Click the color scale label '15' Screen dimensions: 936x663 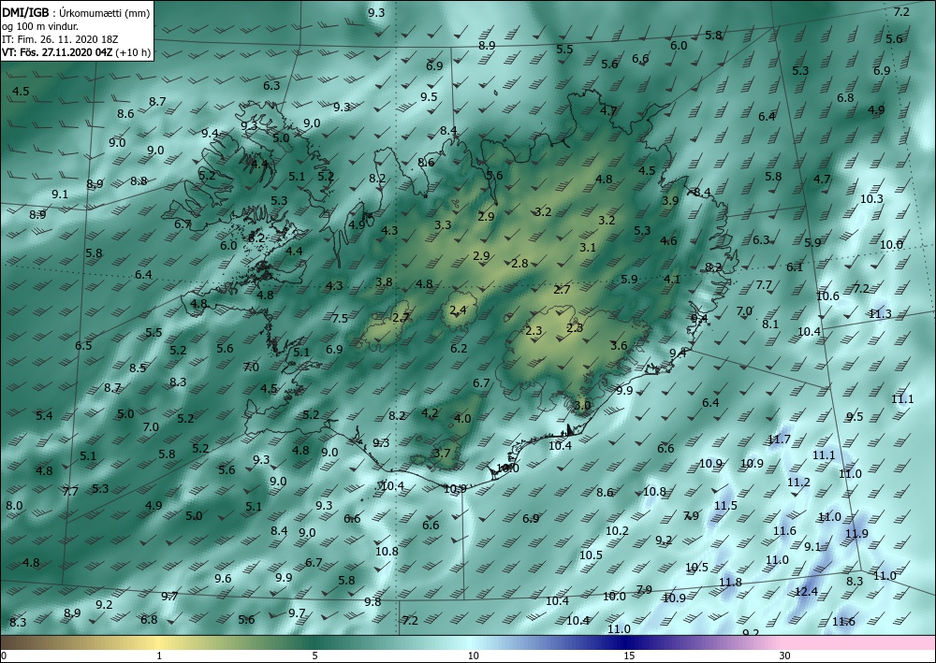629,656
